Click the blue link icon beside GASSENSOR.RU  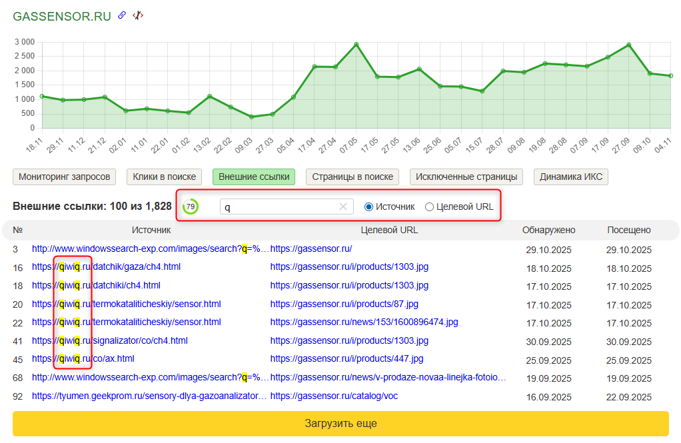(122, 15)
